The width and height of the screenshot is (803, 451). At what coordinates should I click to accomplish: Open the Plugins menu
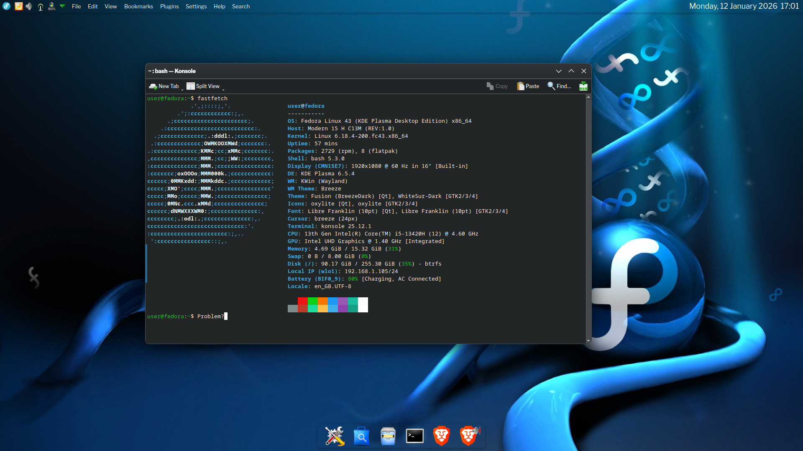[x=169, y=6]
